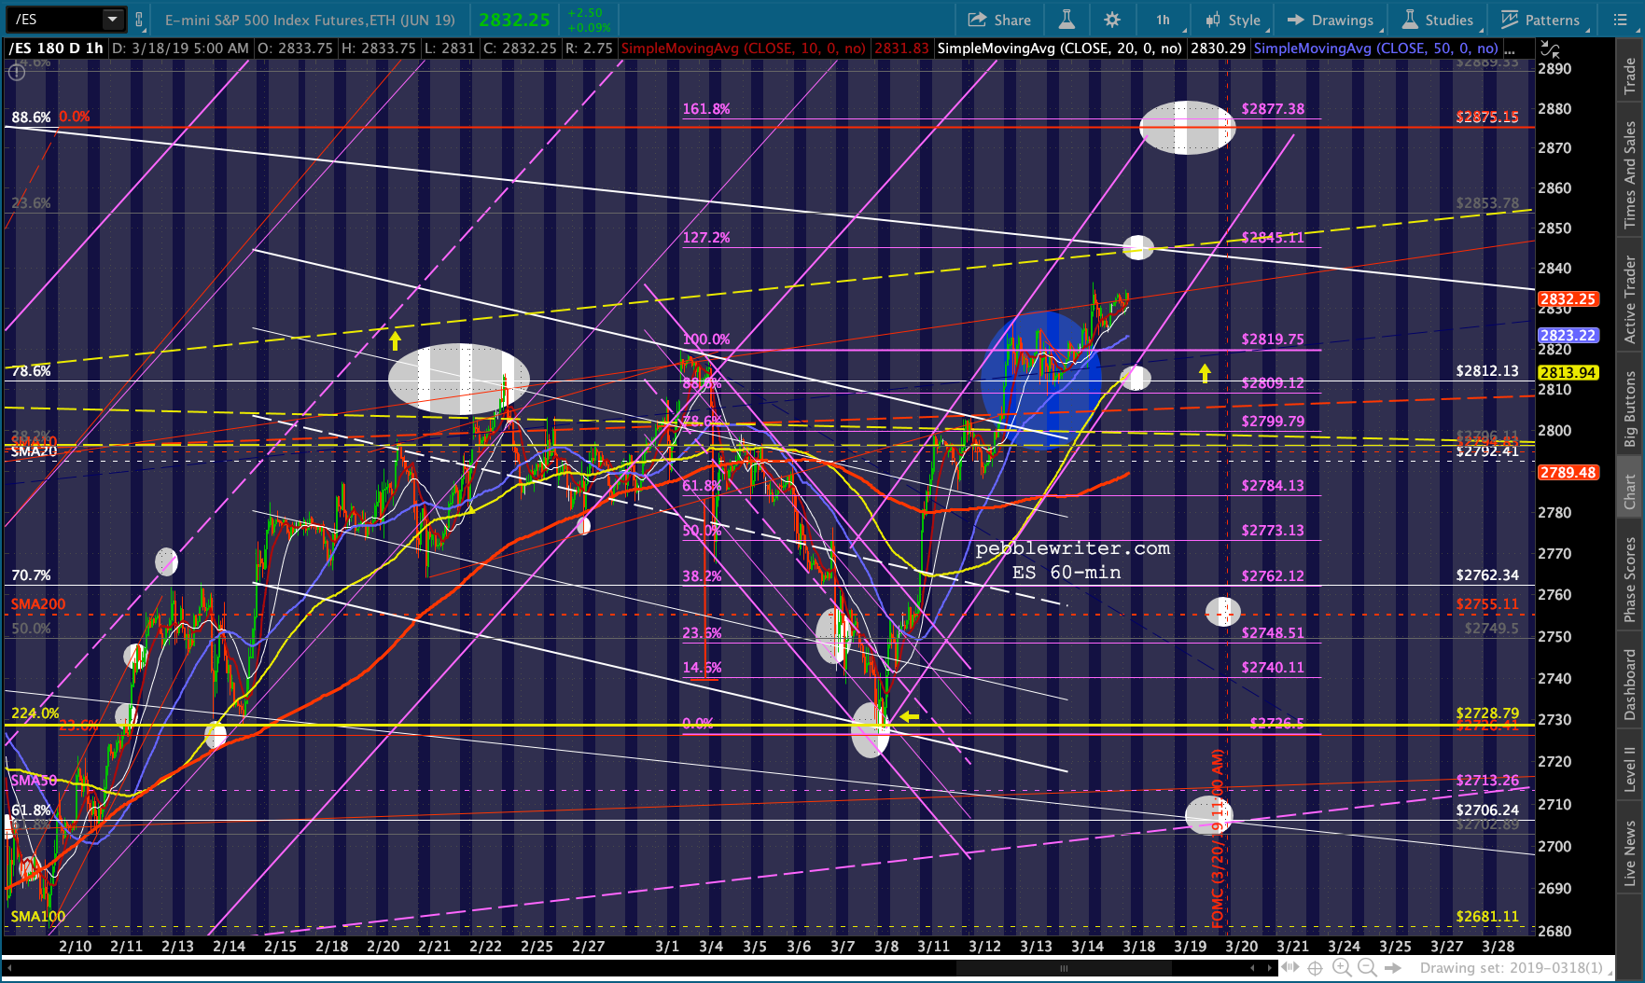This screenshot has width=1645, height=983.
Task: Click the SimpleMovingAvg (CLOSE, 50) study label
Action: pyautogui.click(x=1376, y=48)
